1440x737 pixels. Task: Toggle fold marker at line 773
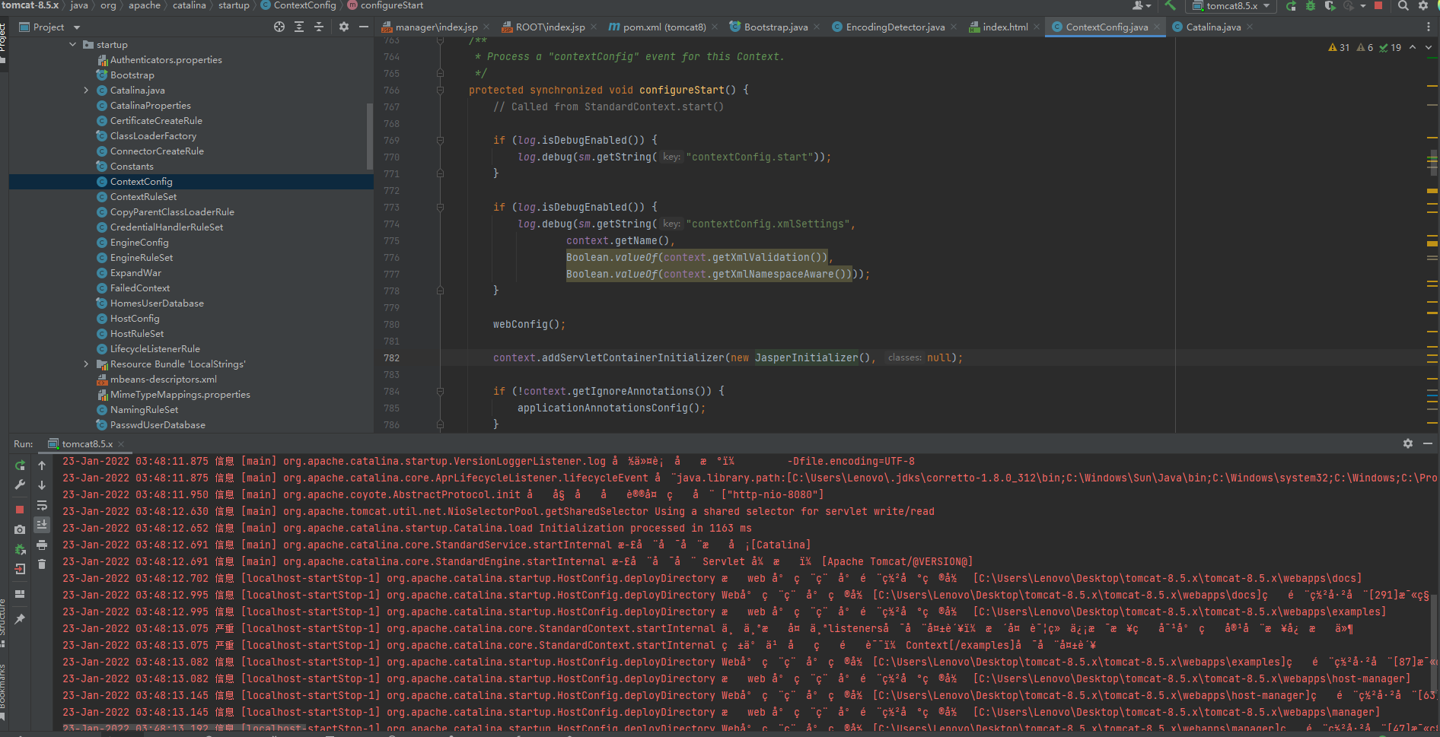point(440,207)
